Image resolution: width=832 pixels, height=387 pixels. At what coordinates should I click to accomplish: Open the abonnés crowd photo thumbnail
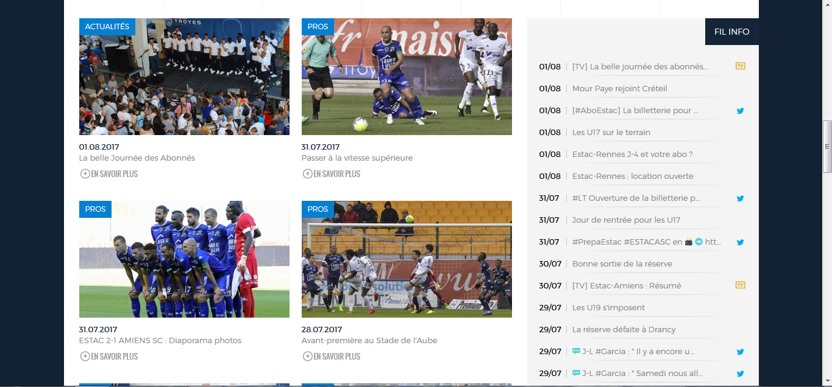[184, 77]
